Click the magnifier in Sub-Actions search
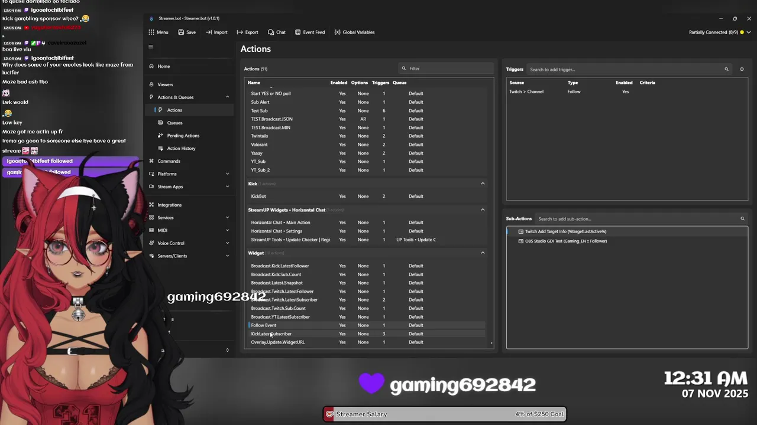 click(743, 218)
